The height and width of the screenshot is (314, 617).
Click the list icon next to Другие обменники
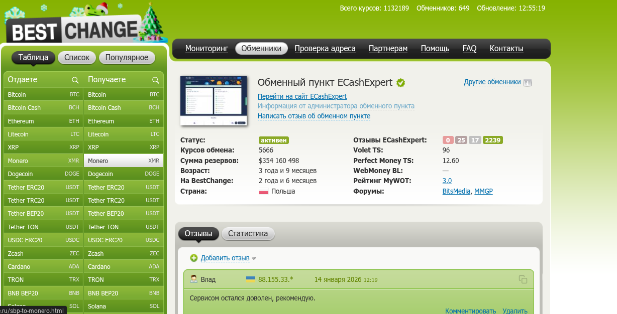[x=527, y=83]
